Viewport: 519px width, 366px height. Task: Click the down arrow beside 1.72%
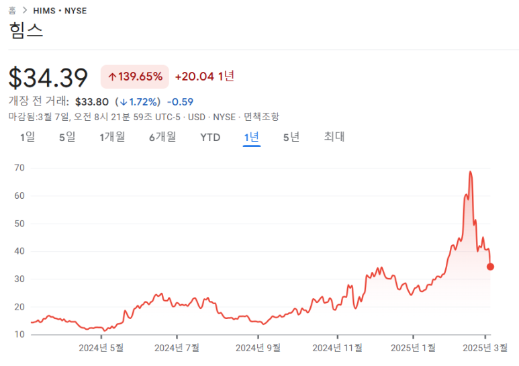click(124, 102)
